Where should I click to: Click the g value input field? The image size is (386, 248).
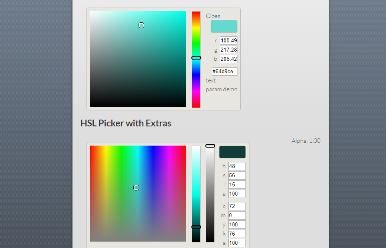pyautogui.click(x=228, y=50)
